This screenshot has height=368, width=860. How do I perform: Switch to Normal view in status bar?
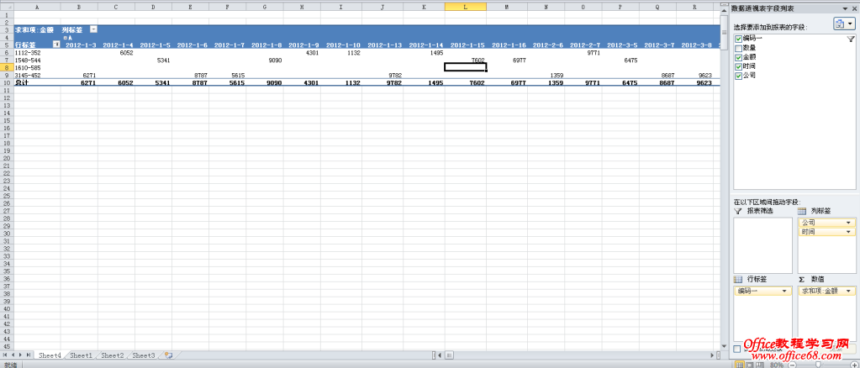(x=740, y=364)
